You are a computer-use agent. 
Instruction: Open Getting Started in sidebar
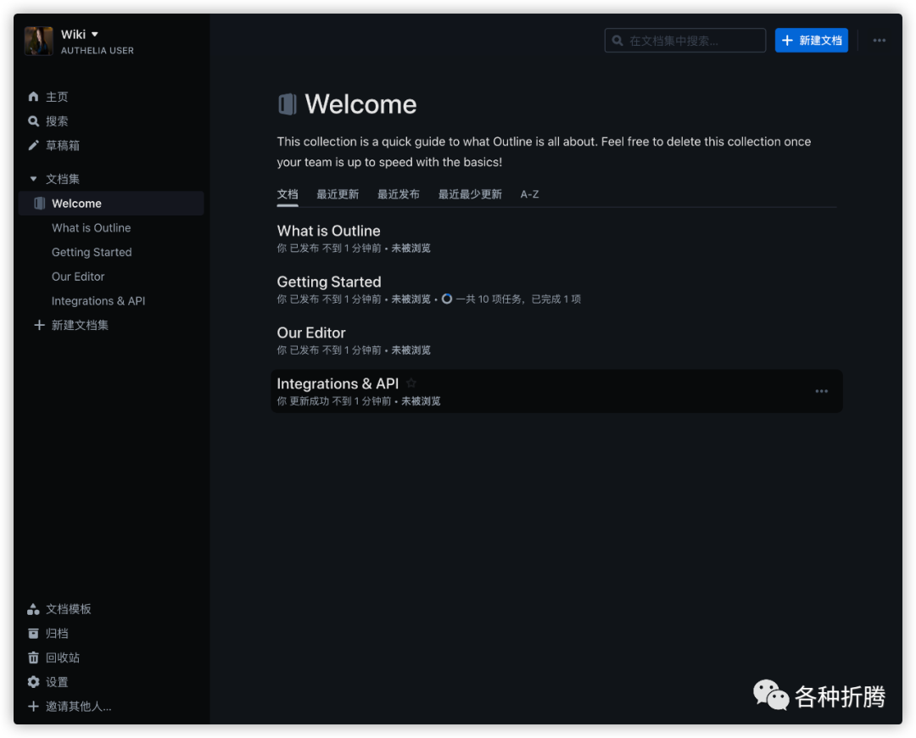pos(92,252)
